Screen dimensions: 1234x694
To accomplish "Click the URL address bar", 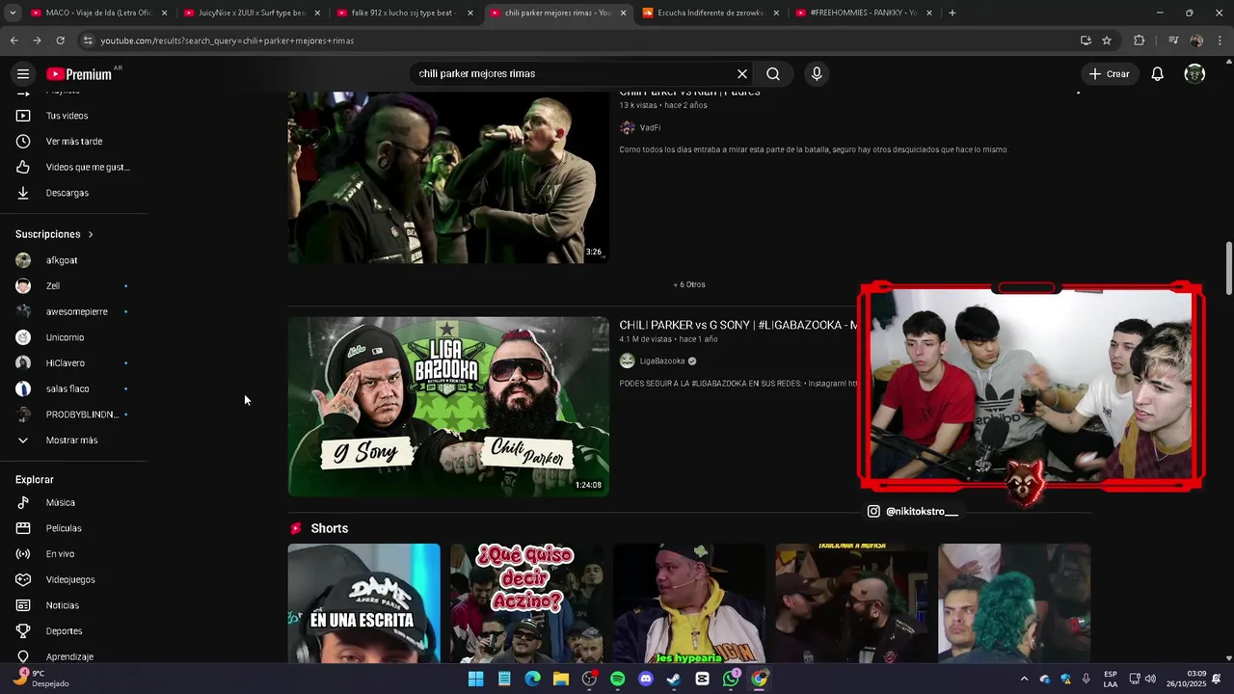I will pos(578,40).
